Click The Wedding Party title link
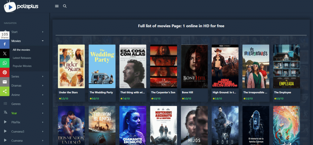The height and width of the screenshot is (145, 313). [101, 92]
